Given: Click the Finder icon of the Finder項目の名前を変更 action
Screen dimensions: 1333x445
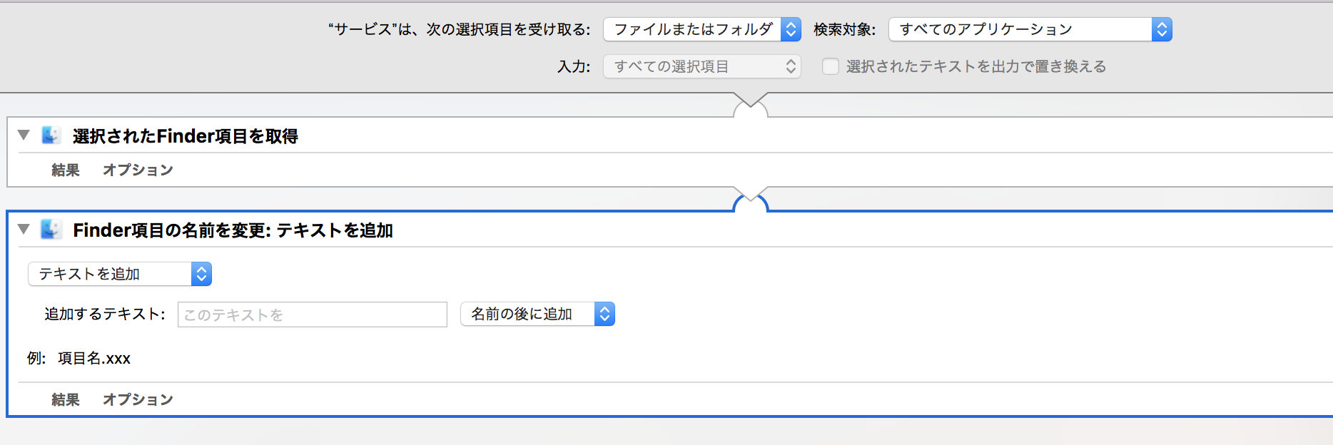Looking at the screenshot, I should (x=51, y=230).
